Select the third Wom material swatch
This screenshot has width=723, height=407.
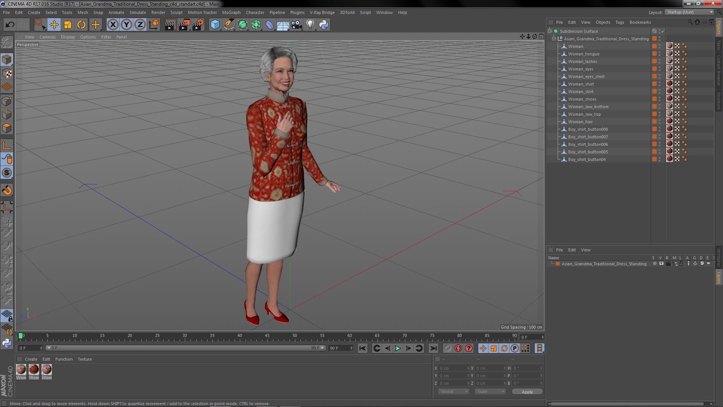(47, 372)
